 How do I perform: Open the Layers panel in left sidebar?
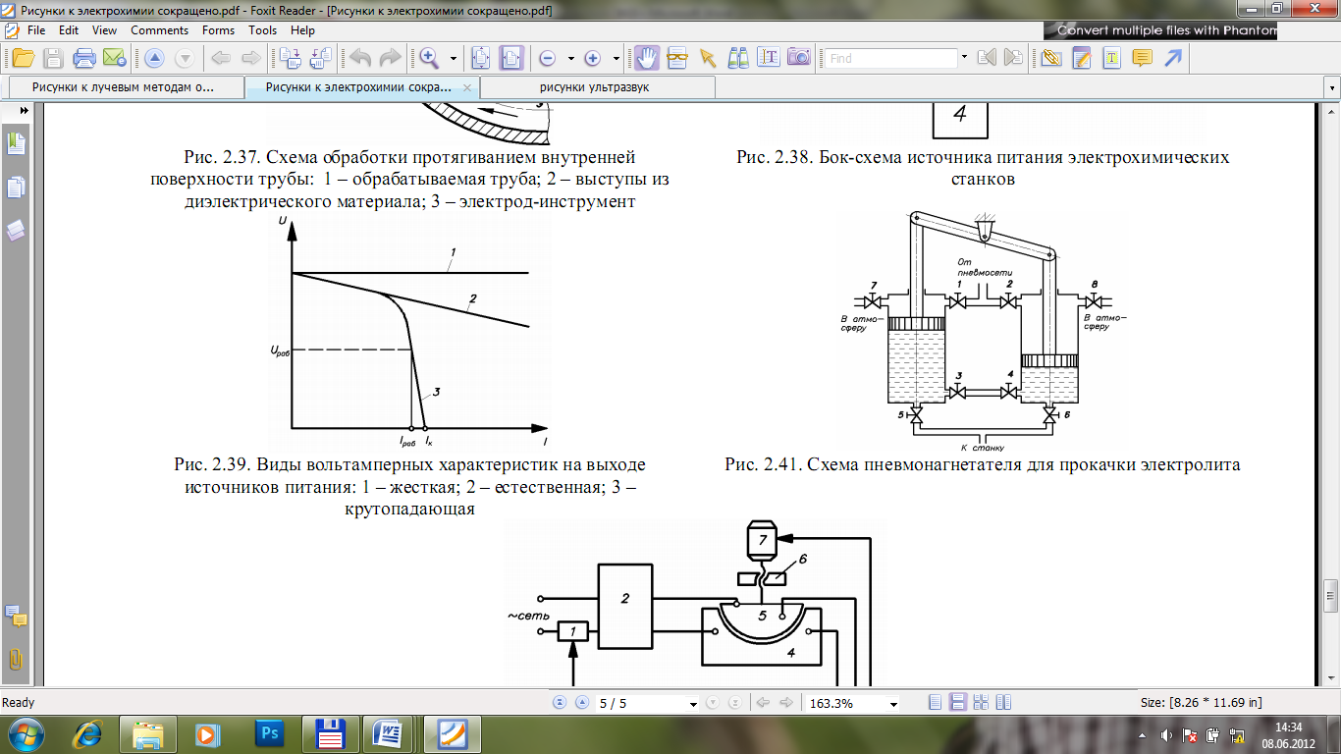click(x=16, y=230)
